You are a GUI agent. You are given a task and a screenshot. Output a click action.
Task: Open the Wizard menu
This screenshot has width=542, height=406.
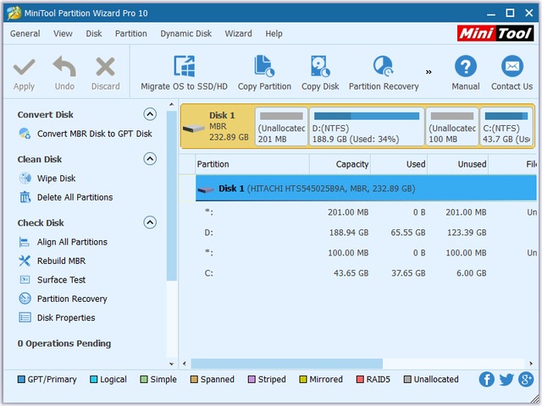coord(238,34)
